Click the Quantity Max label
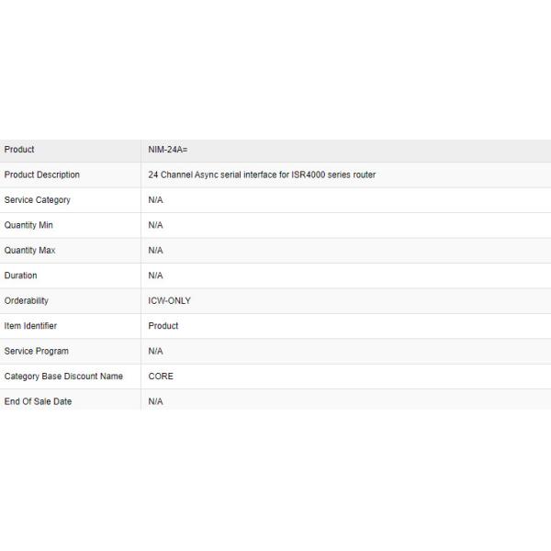Screen dimensions: 551x551 pos(30,251)
